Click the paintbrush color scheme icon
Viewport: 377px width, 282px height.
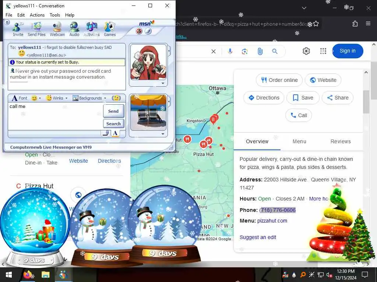pyautogui.click(x=148, y=31)
